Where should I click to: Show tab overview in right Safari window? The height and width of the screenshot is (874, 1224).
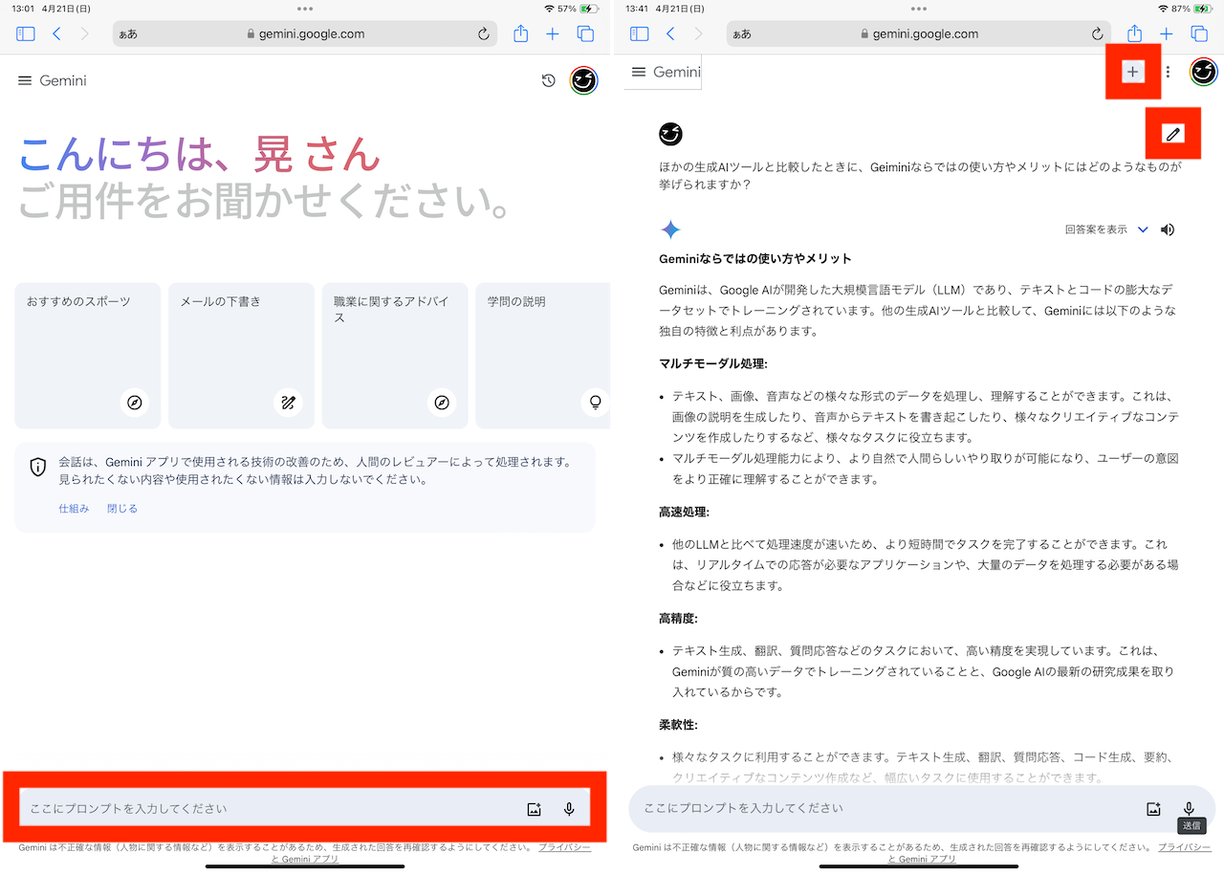[1199, 34]
